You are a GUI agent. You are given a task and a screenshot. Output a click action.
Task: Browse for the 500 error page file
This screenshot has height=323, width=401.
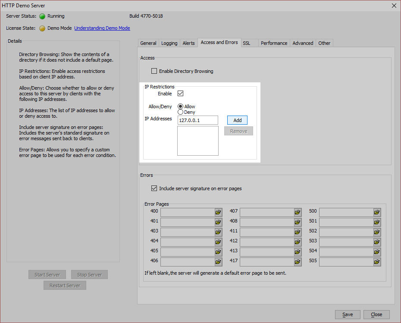tap(377, 212)
